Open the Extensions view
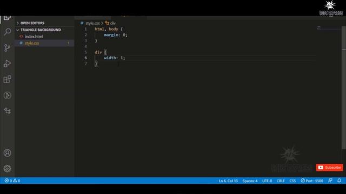This screenshot has width=346, height=194. pos(7,79)
